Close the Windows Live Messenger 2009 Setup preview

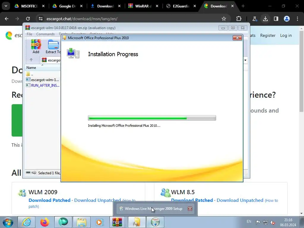point(190,209)
